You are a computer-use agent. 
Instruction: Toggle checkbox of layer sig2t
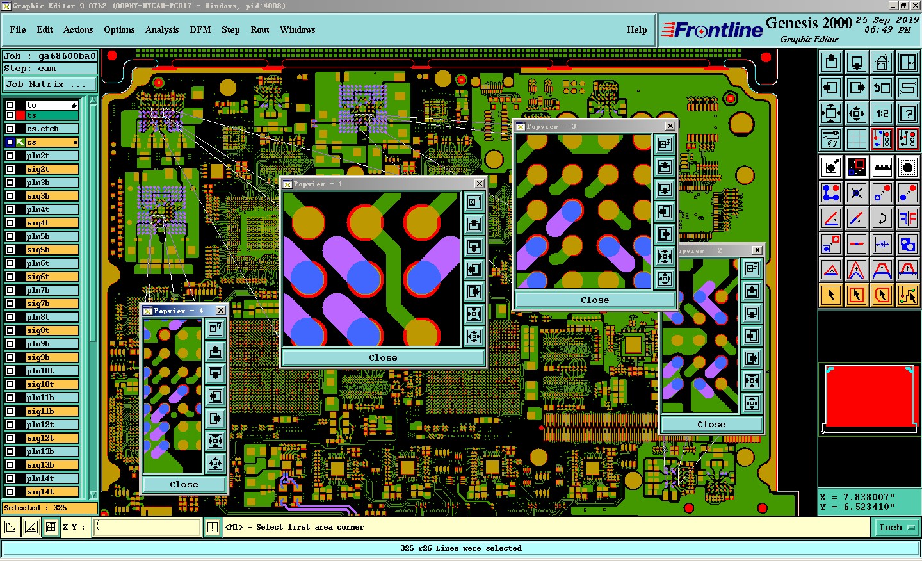click(x=10, y=169)
